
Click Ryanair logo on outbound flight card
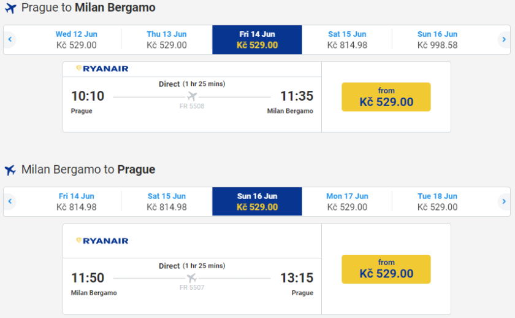coord(102,69)
